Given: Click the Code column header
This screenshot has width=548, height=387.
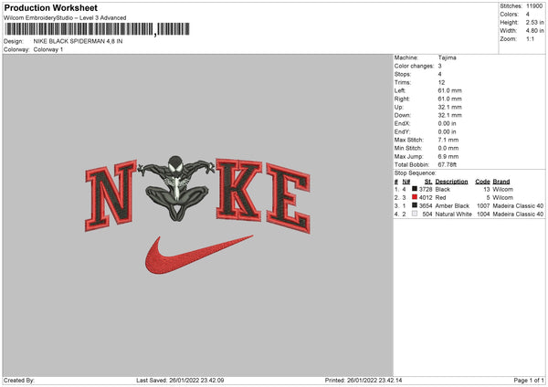Looking at the screenshot, I should (x=482, y=182).
